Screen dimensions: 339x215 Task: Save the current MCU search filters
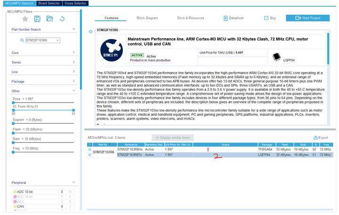coord(37,19)
